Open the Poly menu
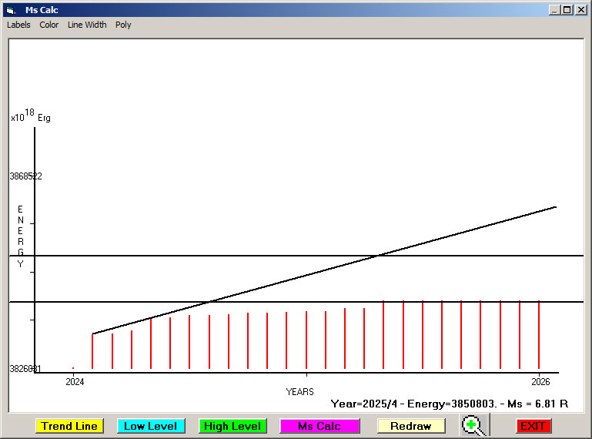Viewport: 592px width, 439px height. (x=123, y=25)
